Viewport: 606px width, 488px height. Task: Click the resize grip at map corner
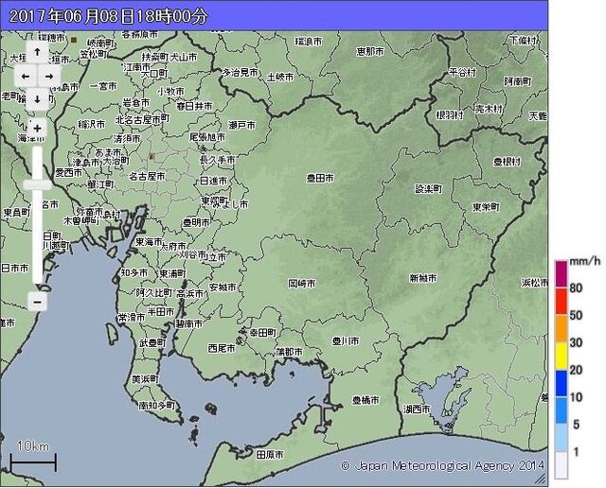[x=542, y=479]
